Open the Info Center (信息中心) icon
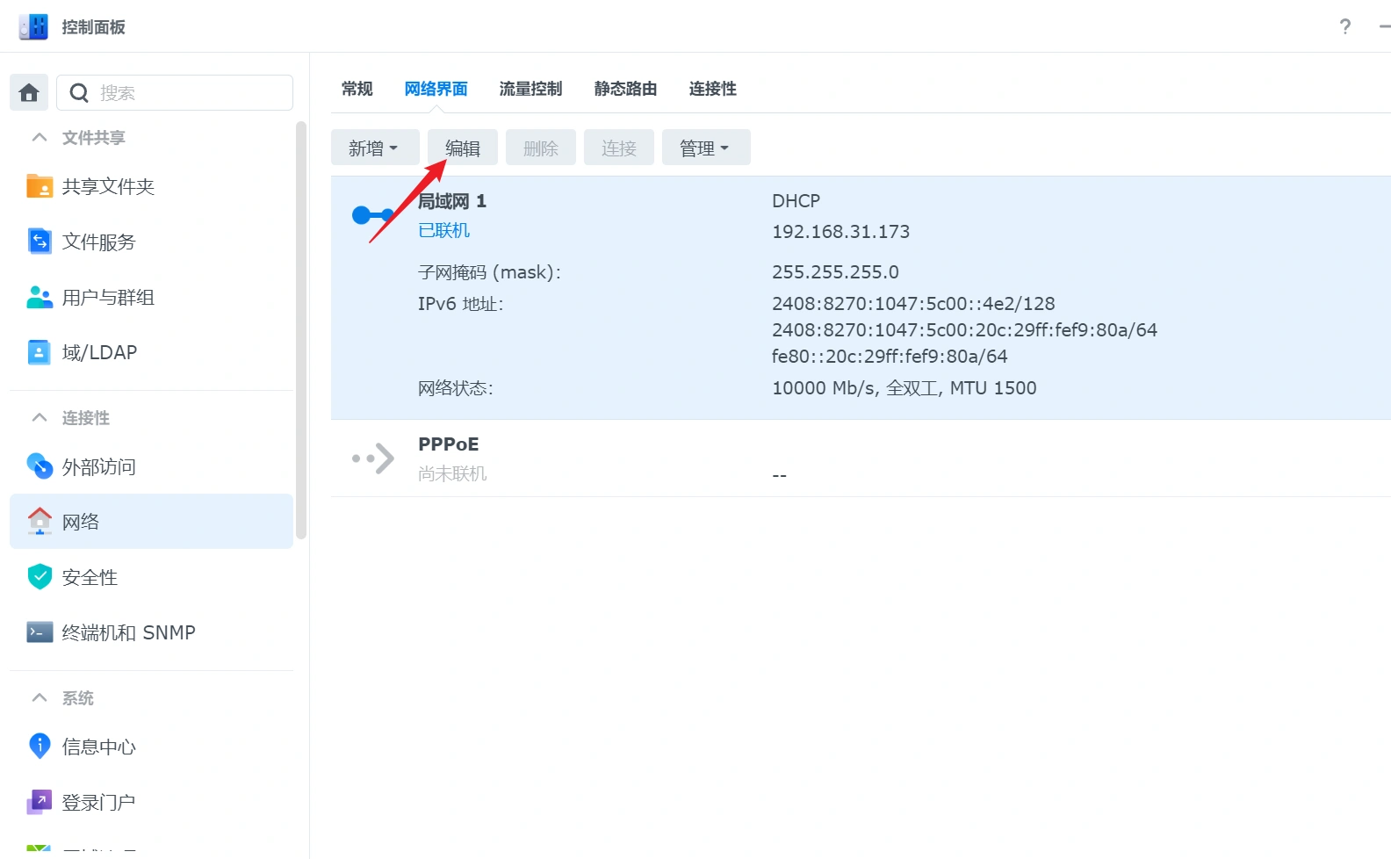The width and height of the screenshot is (1391, 859). 40,747
